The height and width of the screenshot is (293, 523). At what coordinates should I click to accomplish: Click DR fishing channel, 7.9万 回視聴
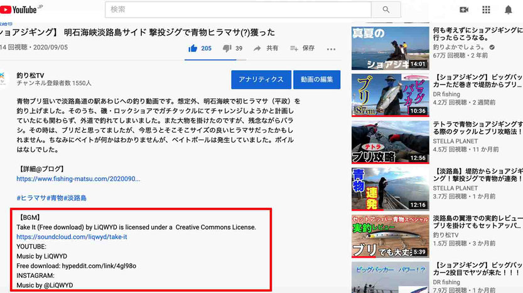click(446, 282)
